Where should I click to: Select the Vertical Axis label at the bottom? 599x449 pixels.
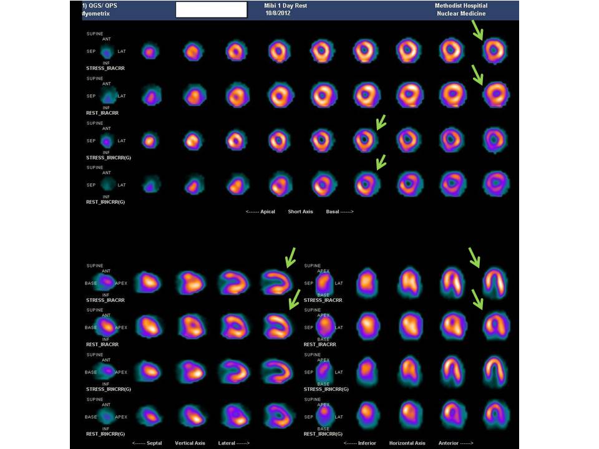point(190,443)
